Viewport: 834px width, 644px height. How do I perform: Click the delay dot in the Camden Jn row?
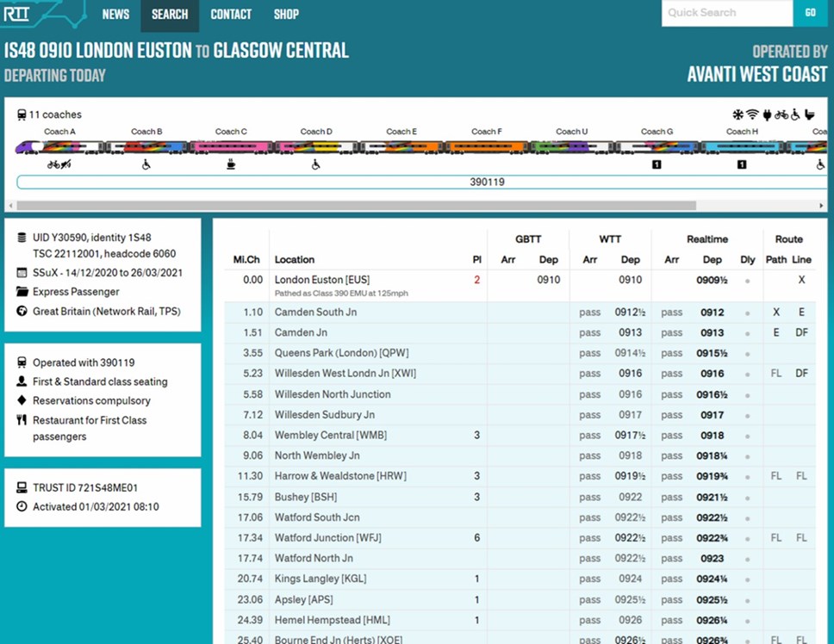point(747,334)
